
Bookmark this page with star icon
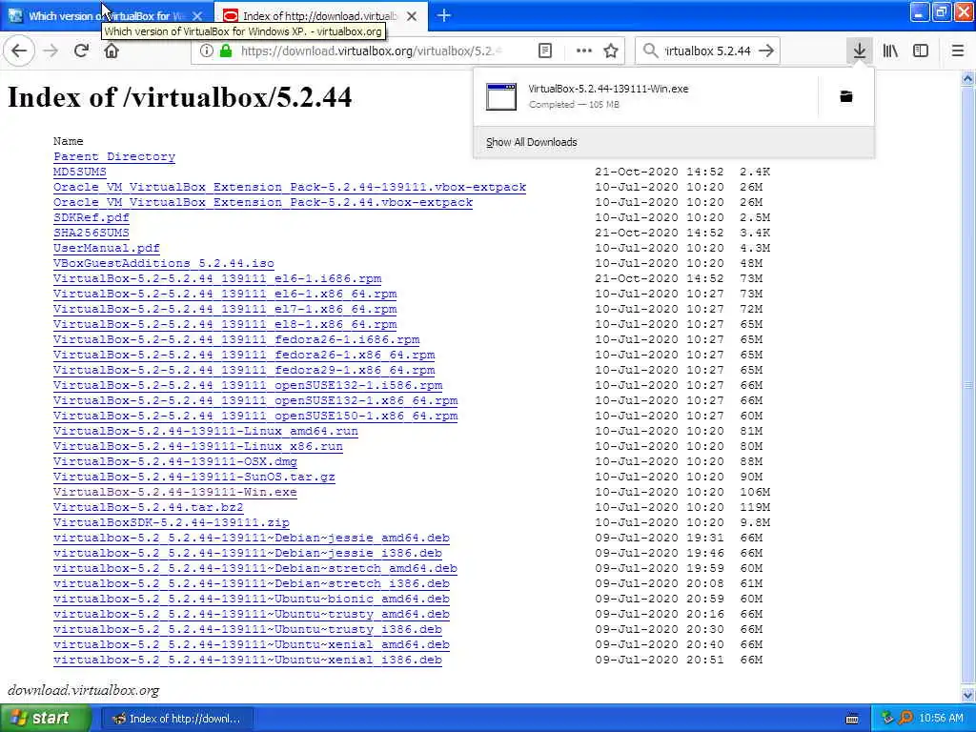[x=611, y=51]
